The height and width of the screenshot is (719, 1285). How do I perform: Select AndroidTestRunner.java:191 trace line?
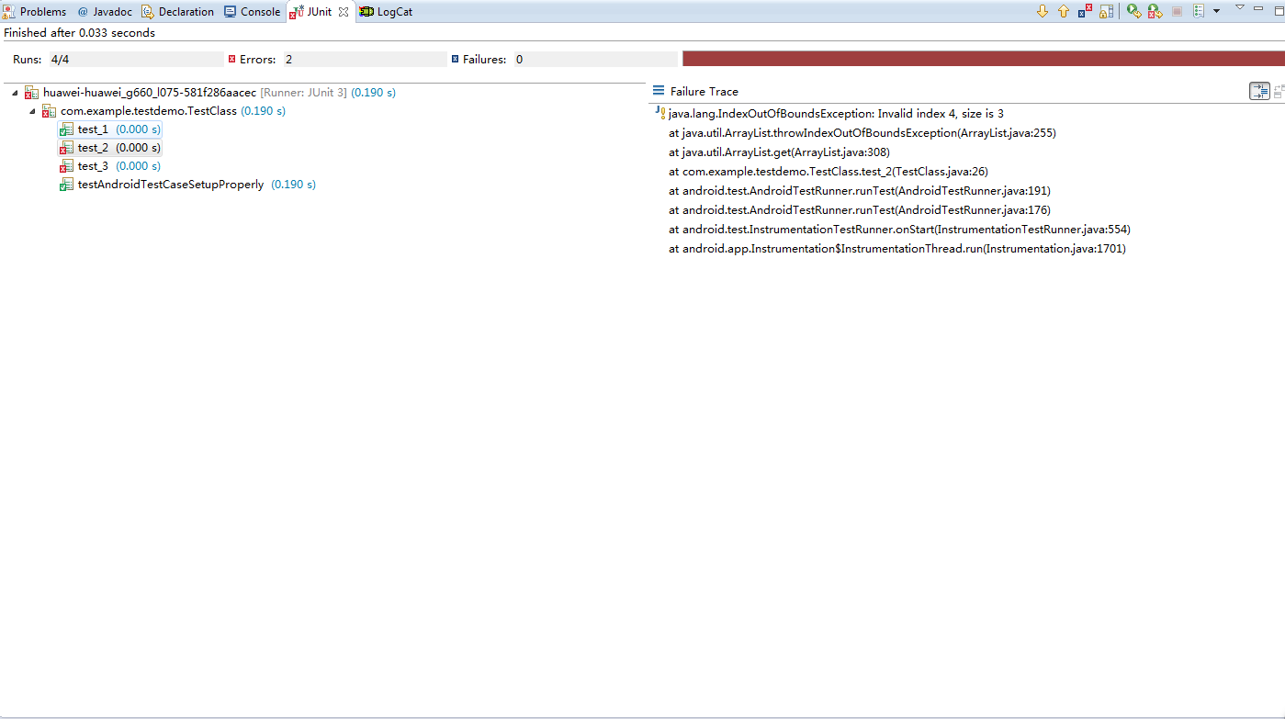point(860,191)
